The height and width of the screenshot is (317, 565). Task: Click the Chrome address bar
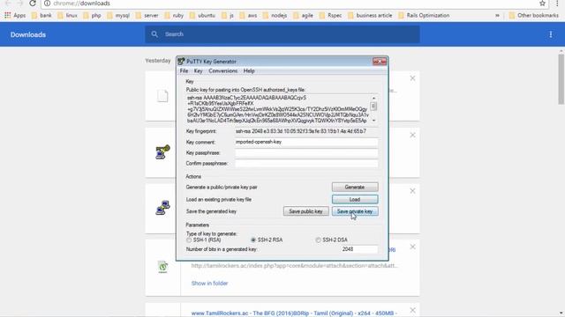tap(294, 4)
